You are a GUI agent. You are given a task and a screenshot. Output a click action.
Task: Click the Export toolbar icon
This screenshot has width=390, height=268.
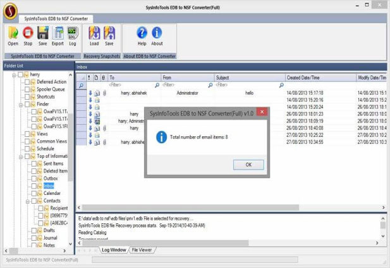[x=58, y=36]
